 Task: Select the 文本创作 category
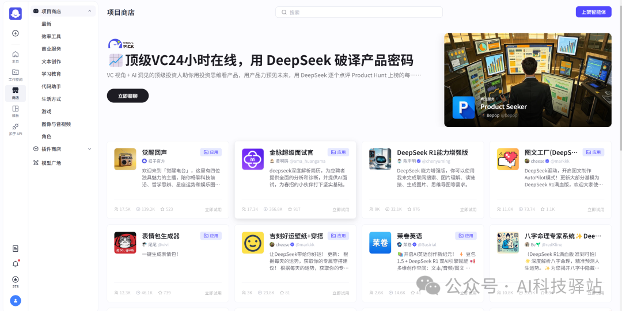pos(51,62)
